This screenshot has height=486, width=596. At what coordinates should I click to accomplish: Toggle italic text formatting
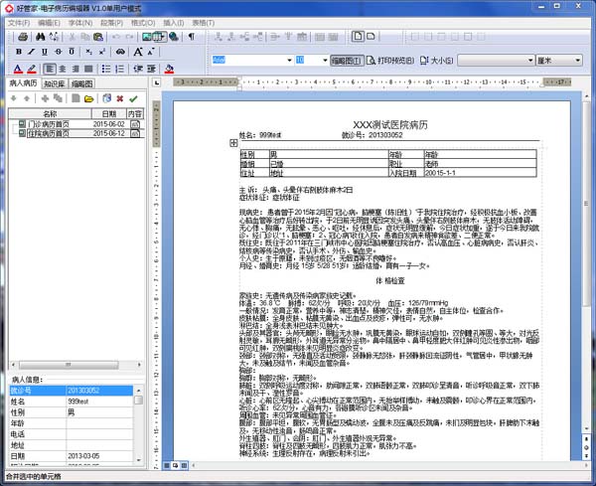(x=32, y=53)
